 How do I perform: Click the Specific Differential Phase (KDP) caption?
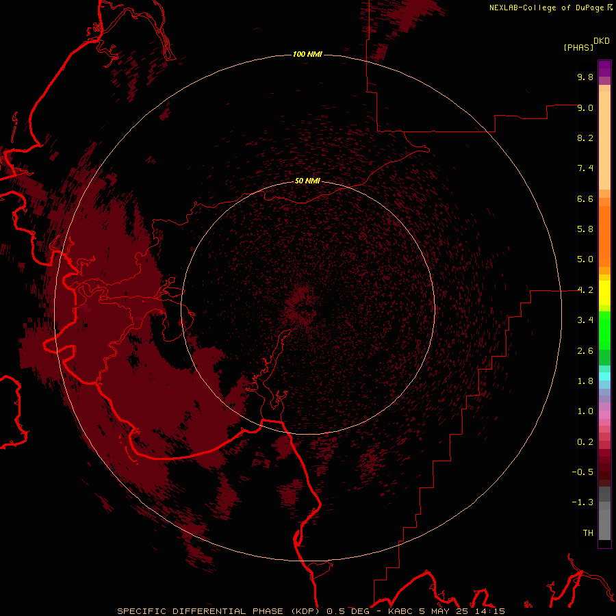[218, 611]
